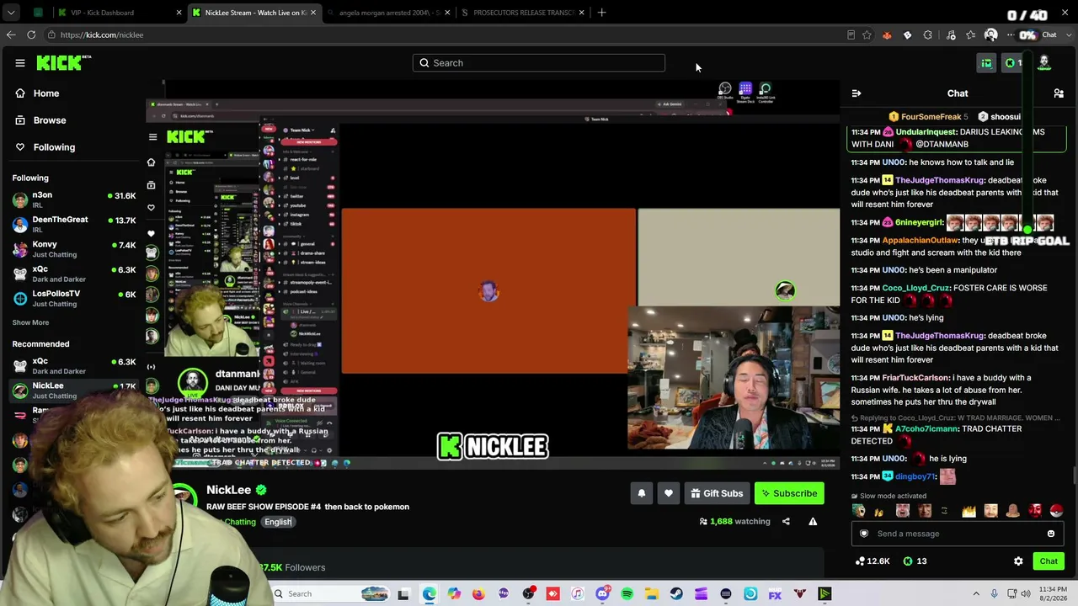Send message with green Chat button
This screenshot has height=606, width=1078.
[x=1049, y=561]
